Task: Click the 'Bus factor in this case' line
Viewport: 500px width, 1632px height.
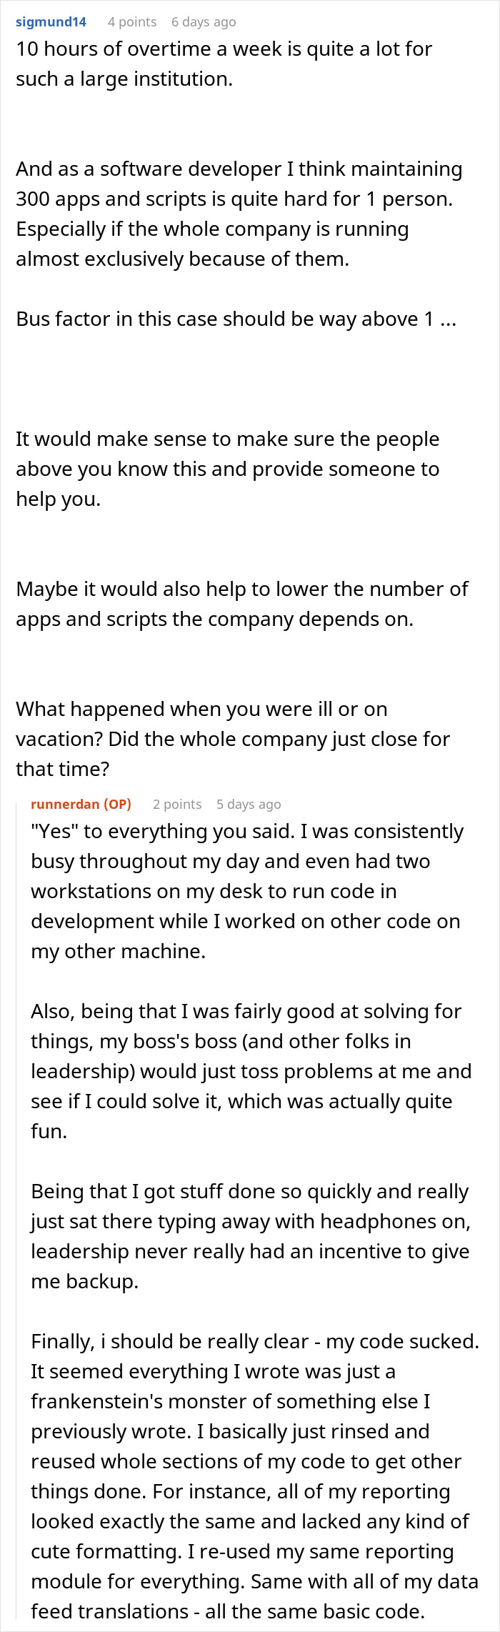Action: pos(236,319)
